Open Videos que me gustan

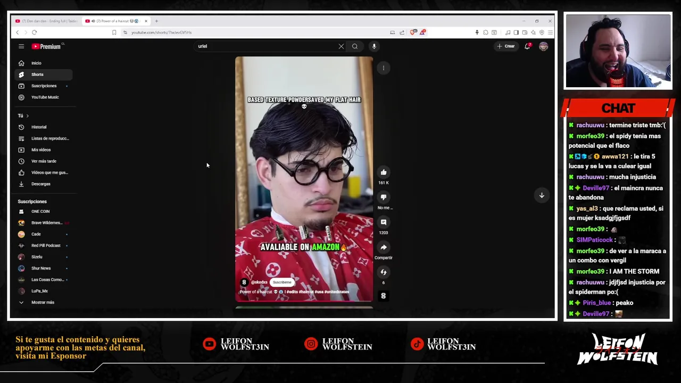coord(44,172)
